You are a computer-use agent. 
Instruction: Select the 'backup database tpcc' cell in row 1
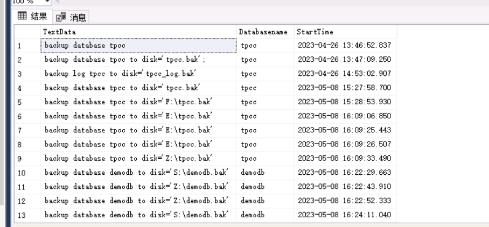point(138,46)
